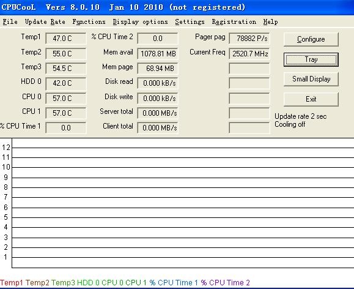Open the Registration menu
This screenshot has width=354, height=289.
[x=234, y=21]
